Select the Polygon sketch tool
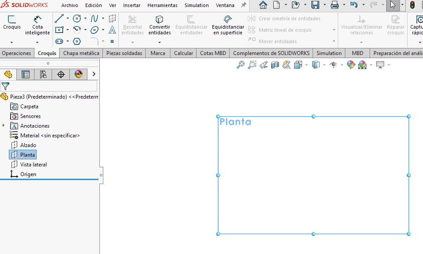 pos(77,41)
